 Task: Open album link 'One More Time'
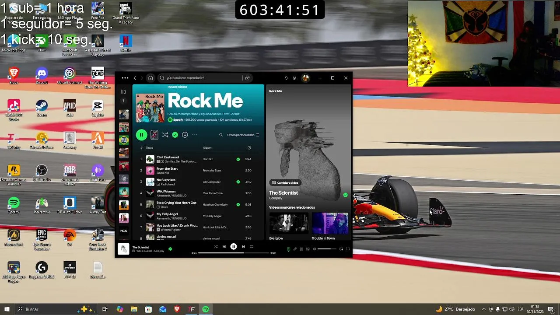point(213,193)
